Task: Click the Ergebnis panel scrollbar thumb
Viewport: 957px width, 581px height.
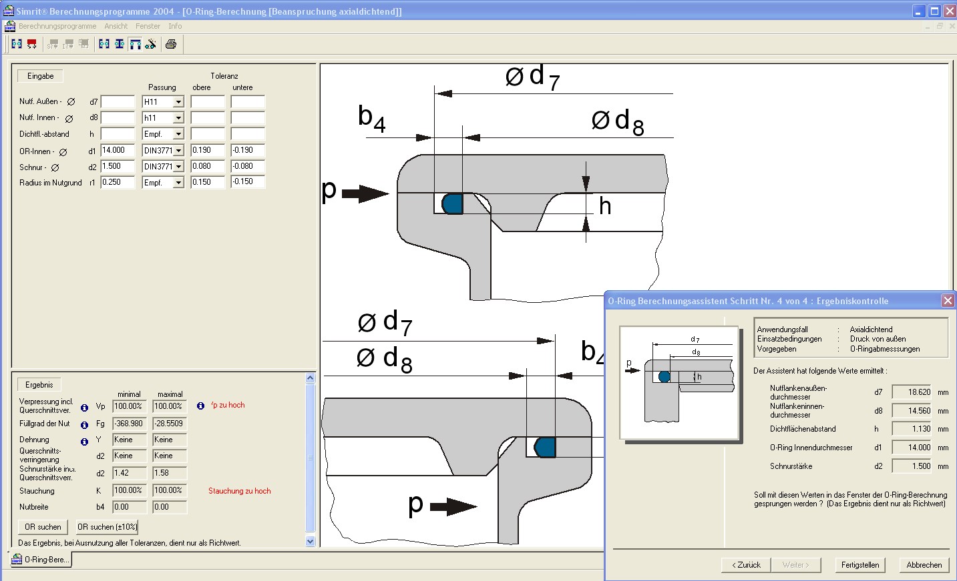Action: pyautogui.click(x=310, y=458)
